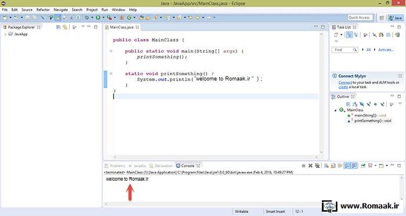Image resolution: width=406 pixels, height=216 pixels.
Task: Click the search magnifier in Task List Find
Action: pyautogui.click(x=355, y=50)
